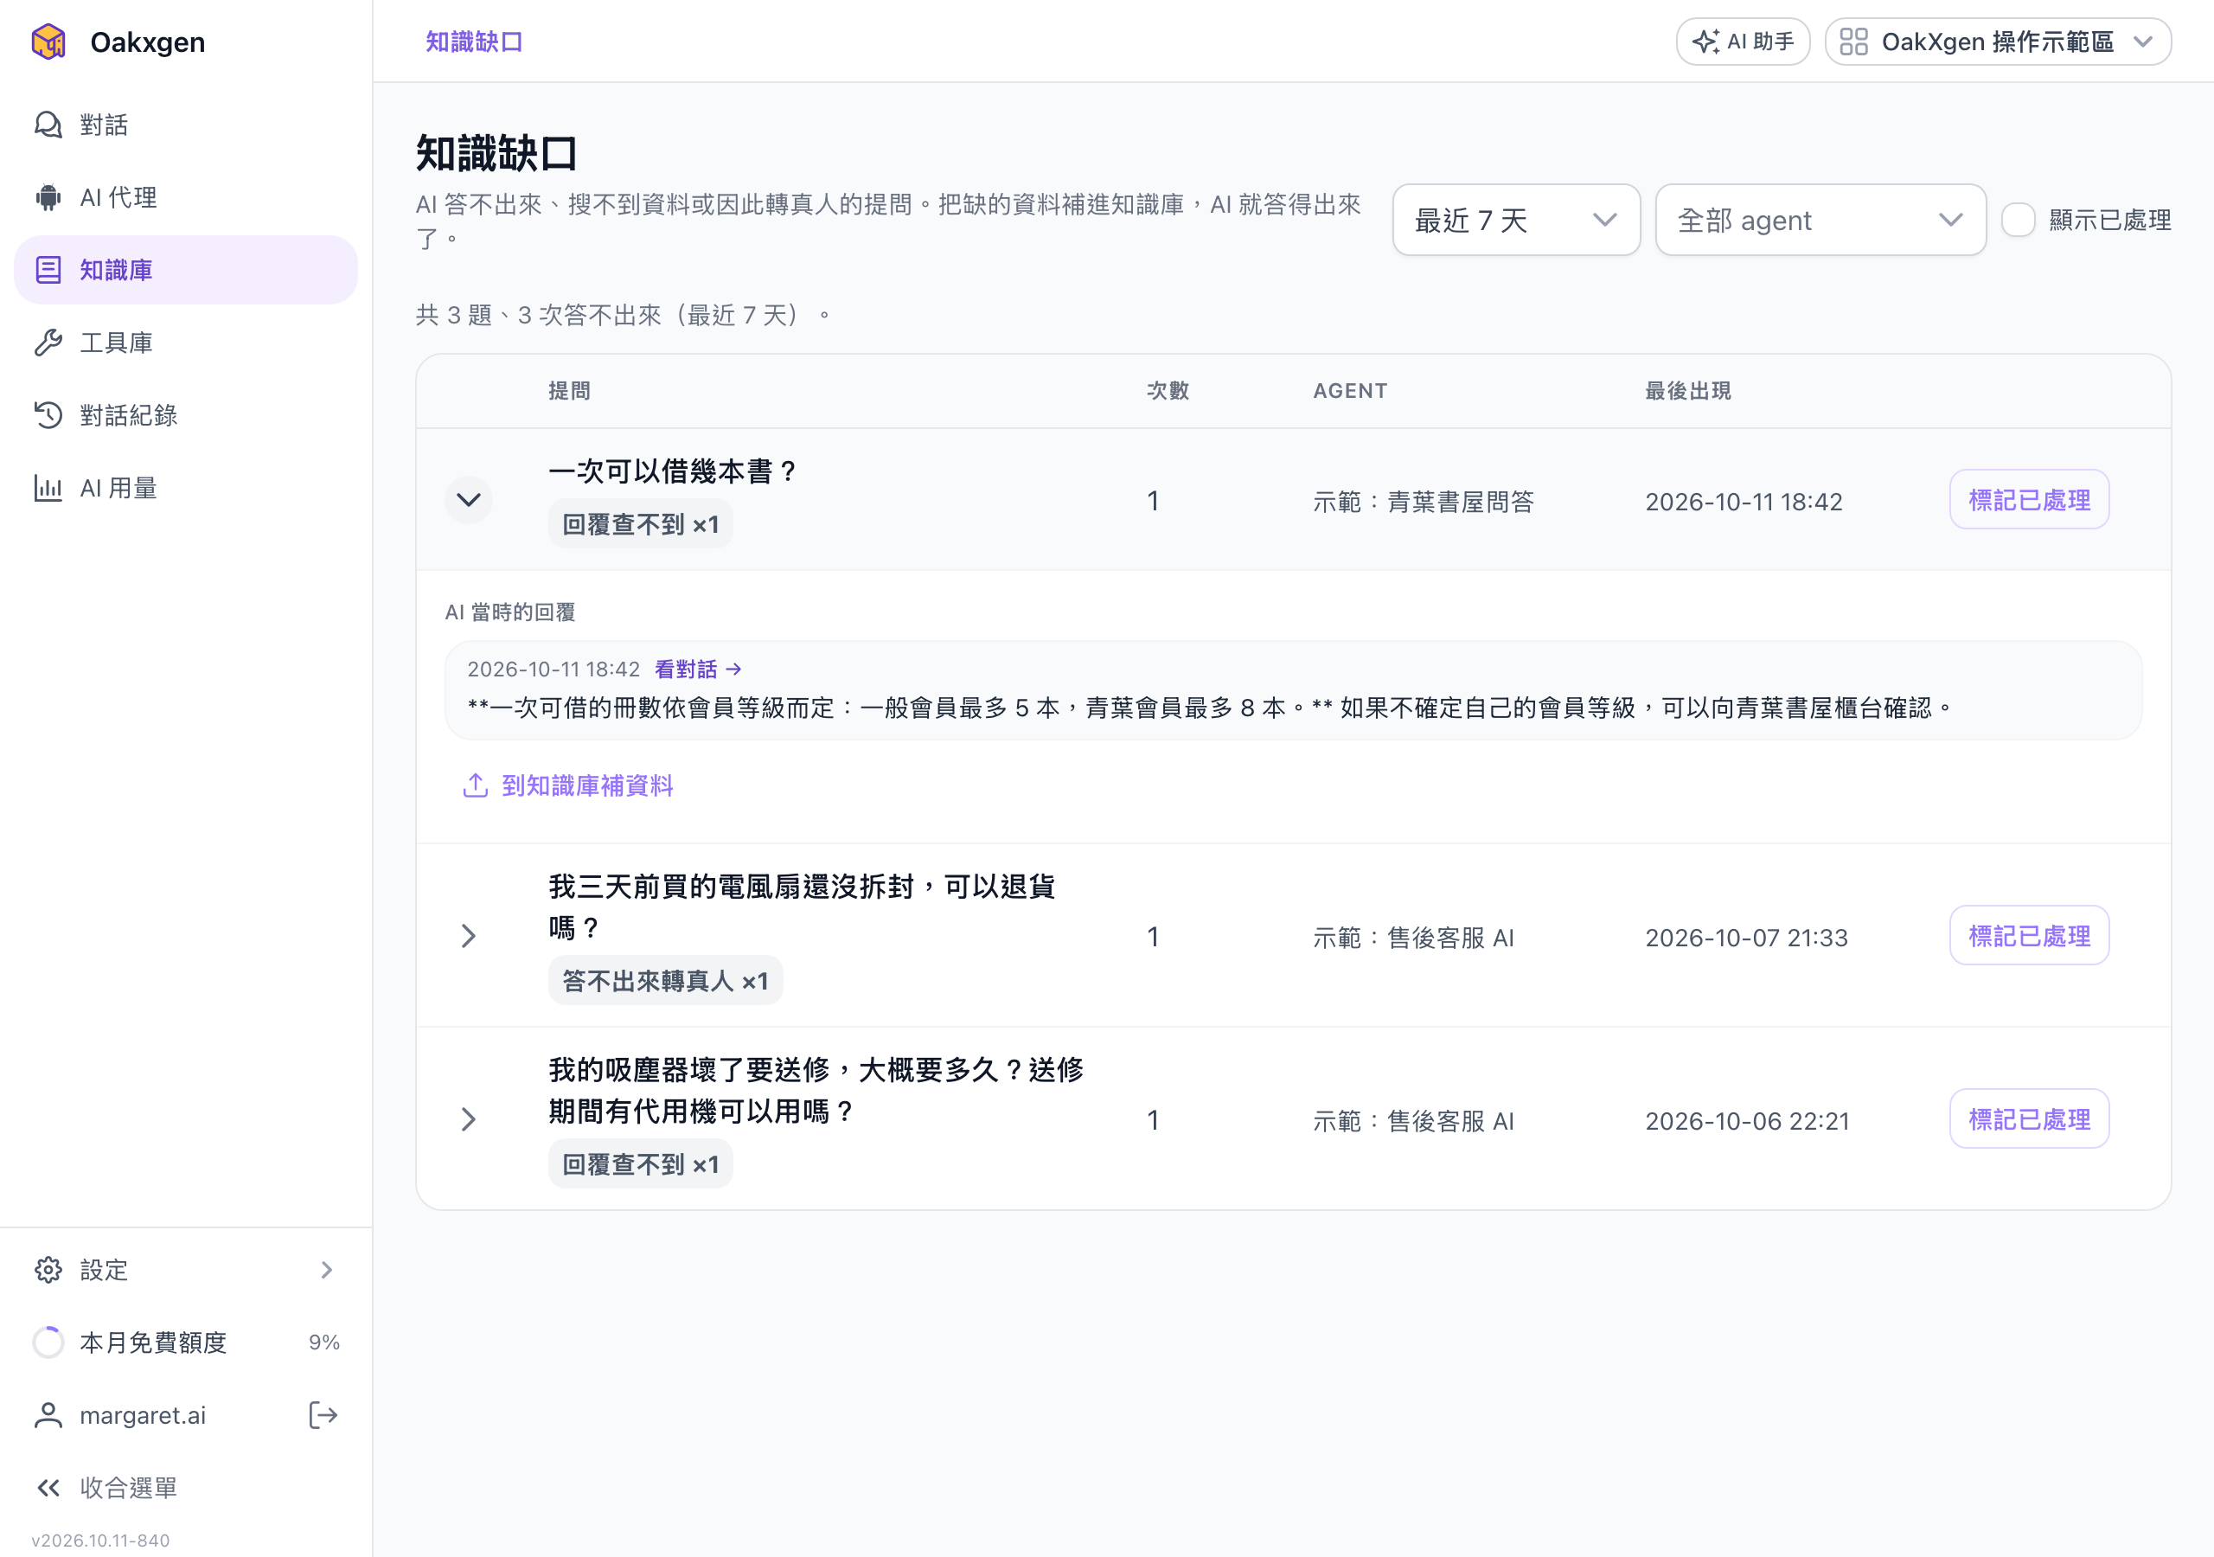Click upload icon beside 到知識庫補資料
This screenshot has width=2214, height=1557.
coord(476,785)
